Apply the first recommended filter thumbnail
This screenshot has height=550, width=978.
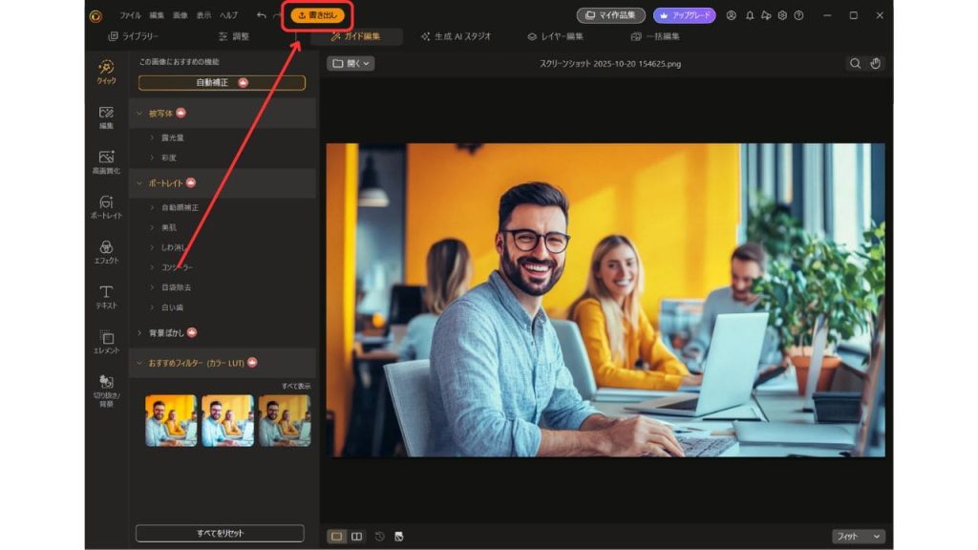coord(171,420)
